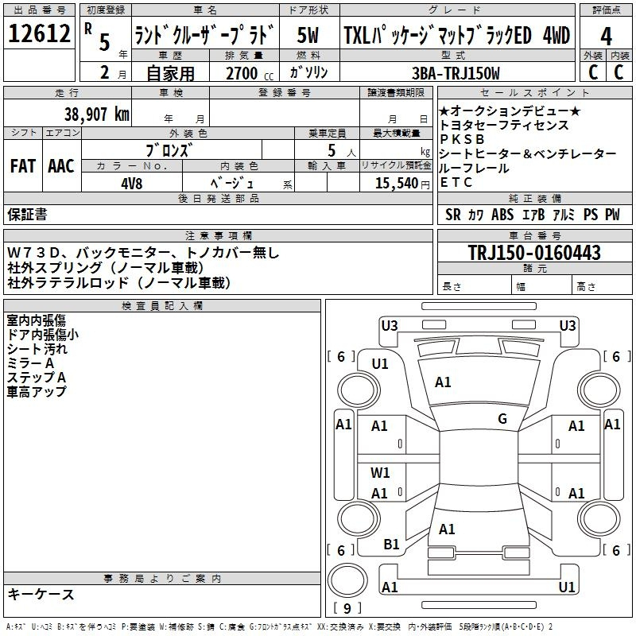
Task: Click the top-right U3 marker on the diagram
Action: tap(567, 325)
